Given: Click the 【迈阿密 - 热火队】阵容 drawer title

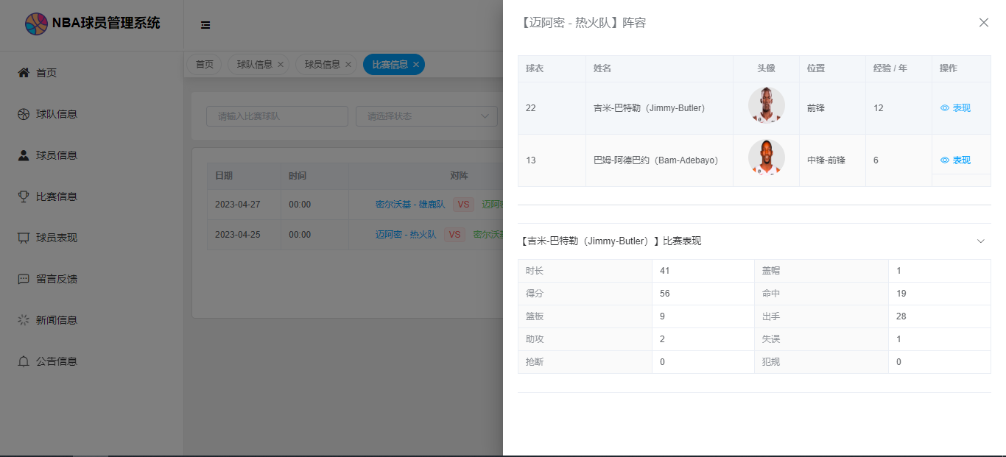Looking at the screenshot, I should point(583,23).
